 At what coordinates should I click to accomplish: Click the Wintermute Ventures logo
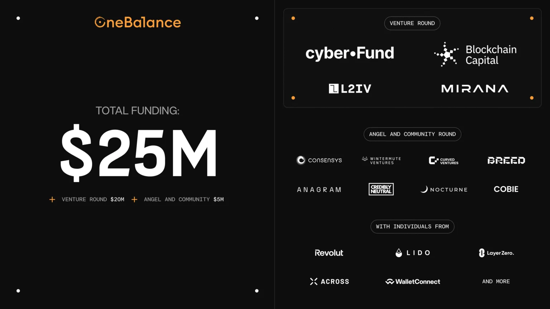tap(381, 161)
